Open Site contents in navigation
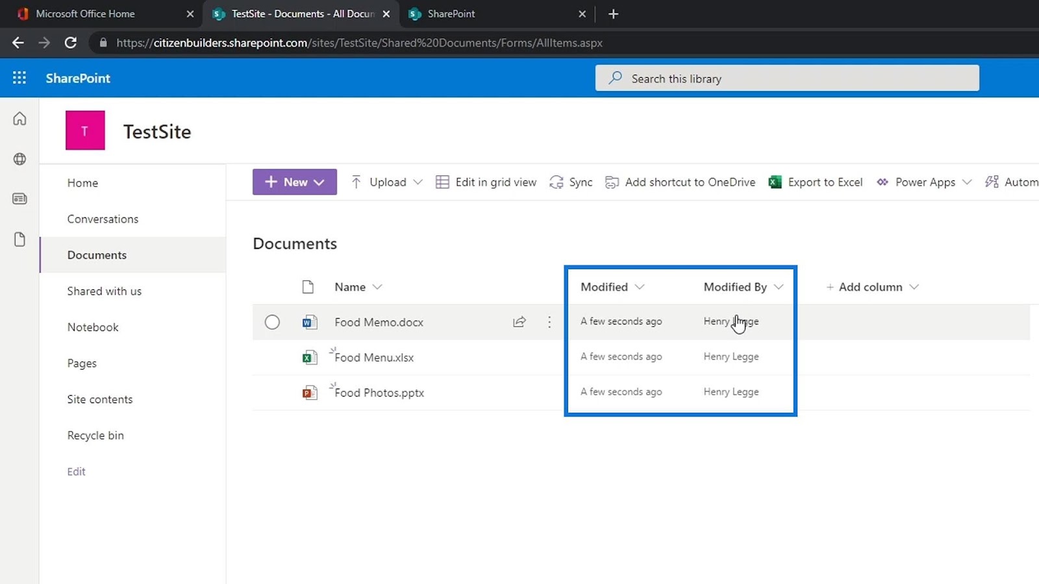1039x584 pixels. pyautogui.click(x=99, y=399)
